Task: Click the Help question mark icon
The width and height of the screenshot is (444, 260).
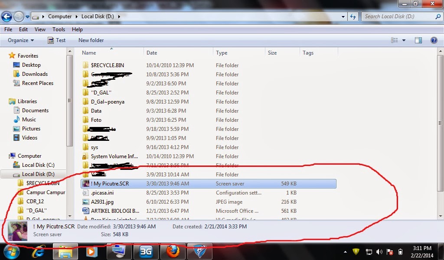Action: 434,40
